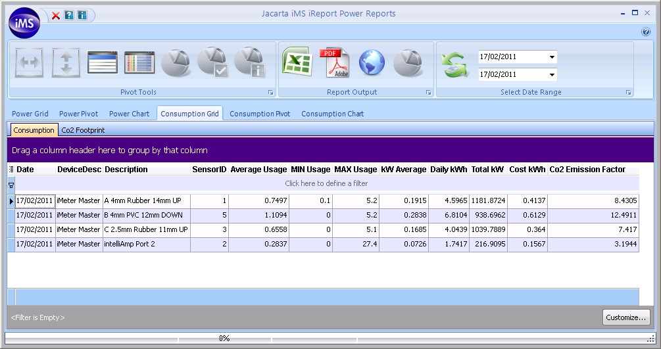Sort by SensorID column header
The image size is (661, 349).
pos(210,170)
